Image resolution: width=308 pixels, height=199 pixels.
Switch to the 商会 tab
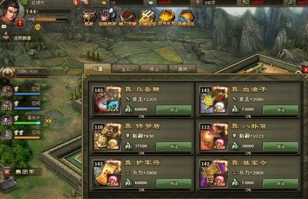pyautogui.click(x=154, y=69)
